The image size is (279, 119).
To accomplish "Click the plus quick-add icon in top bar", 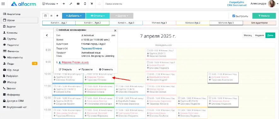I will pos(64,4).
